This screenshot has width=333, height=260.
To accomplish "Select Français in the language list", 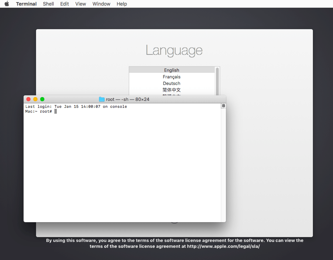I will pyautogui.click(x=172, y=77).
